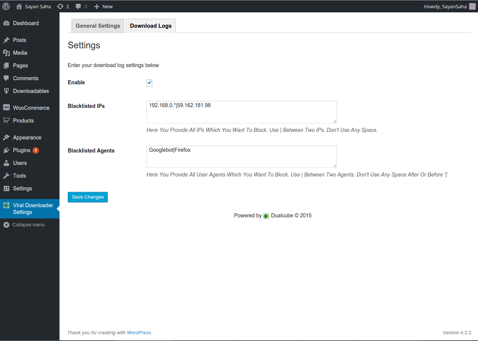Click the WordPress logo in admin bar

pos(6,6)
